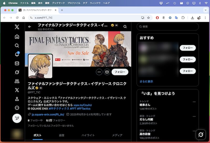The width and height of the screenshot is (210, 143).
Task: Open Messages envelope icon in sidebar
Action: pyautogui.click(x=17, y=63)
